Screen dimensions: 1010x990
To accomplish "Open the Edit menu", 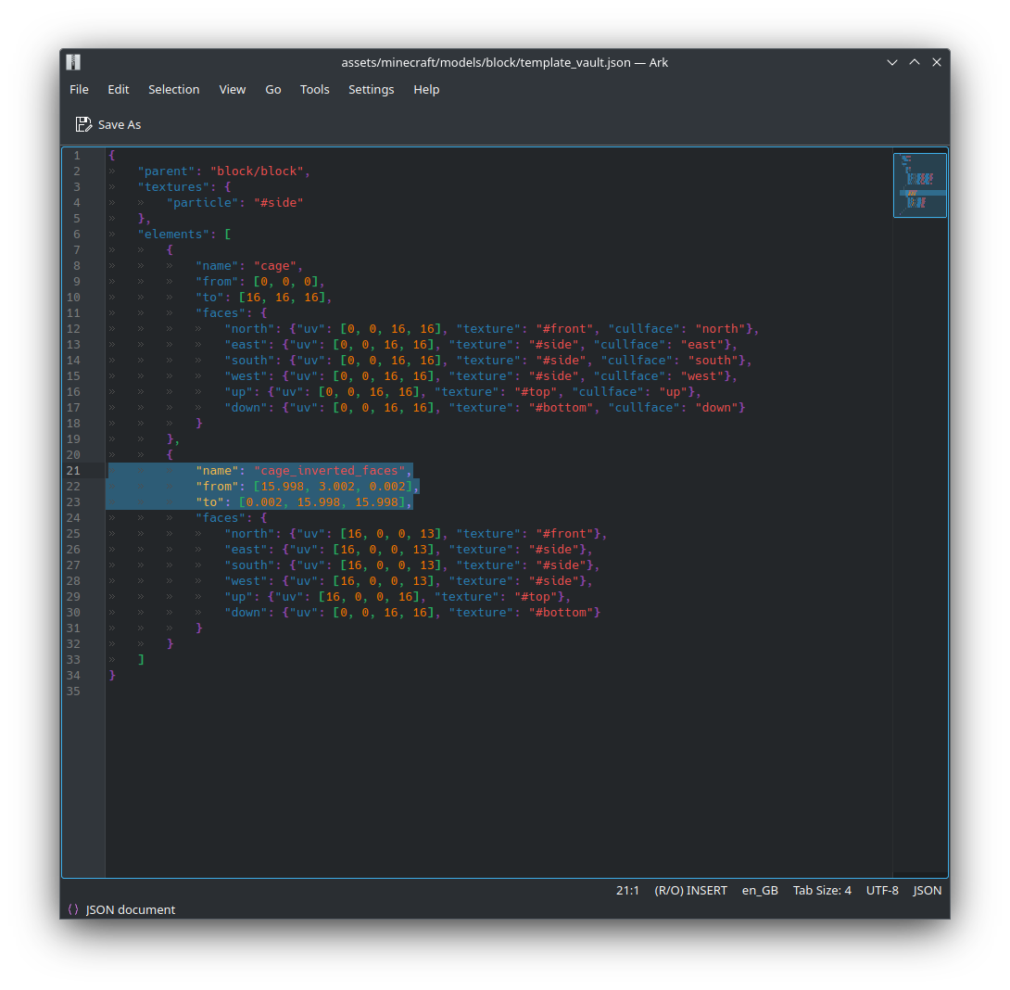I will click(118, 90).
